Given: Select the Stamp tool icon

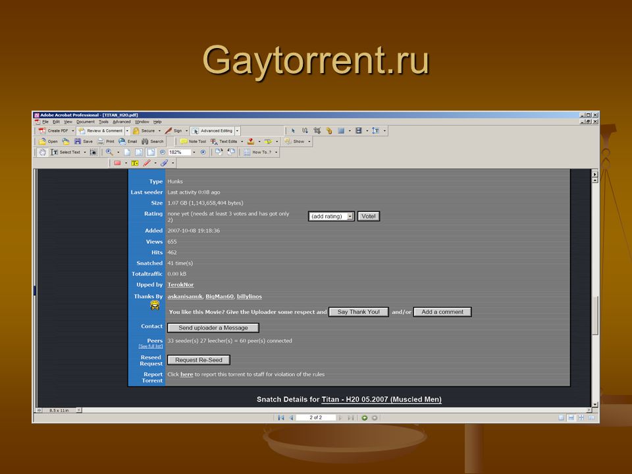Looking at the screenshot, I should coord(251,142).
